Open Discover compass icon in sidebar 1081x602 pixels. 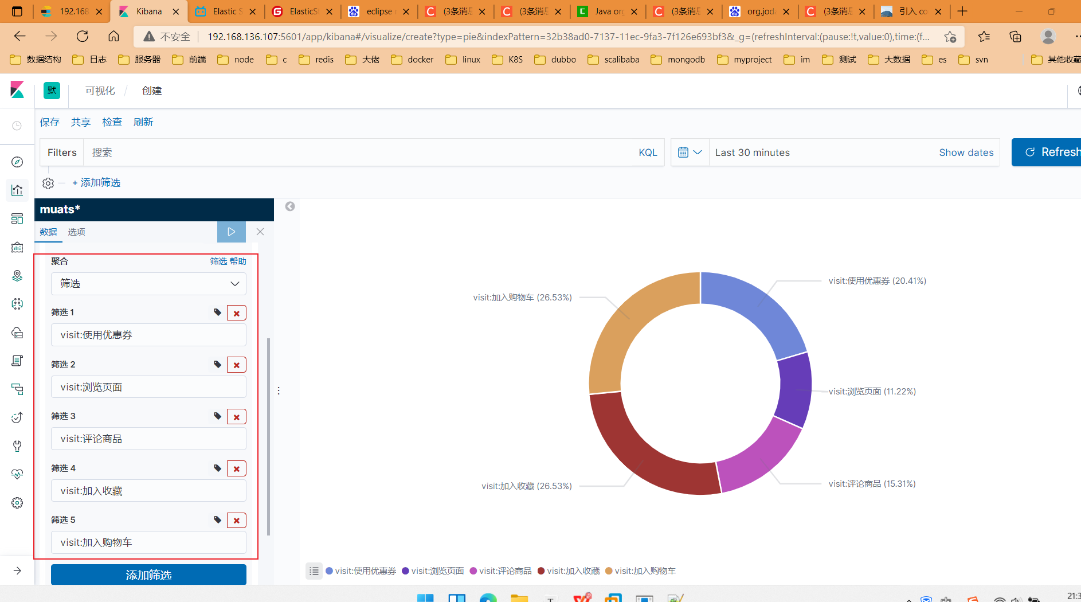coord(17,162)
